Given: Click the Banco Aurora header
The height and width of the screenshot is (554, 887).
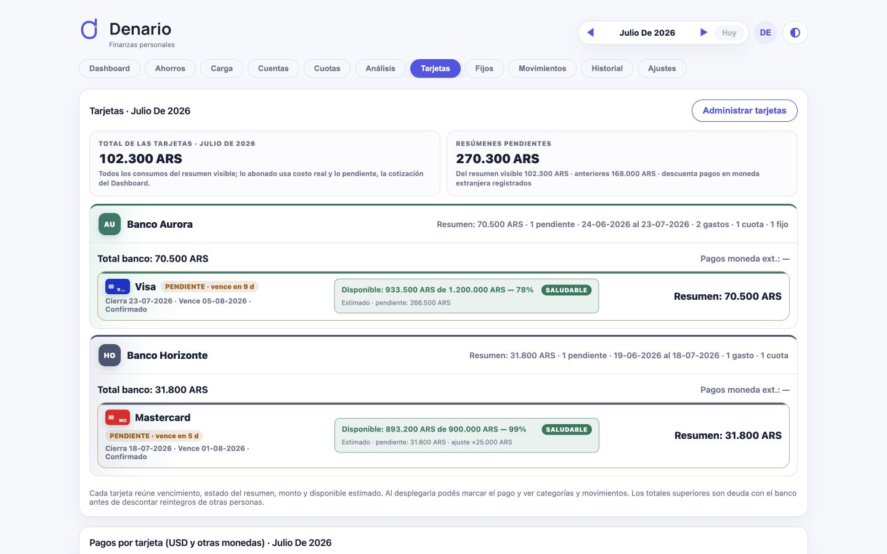Looking at the screenshot, I should click(443, 224).
